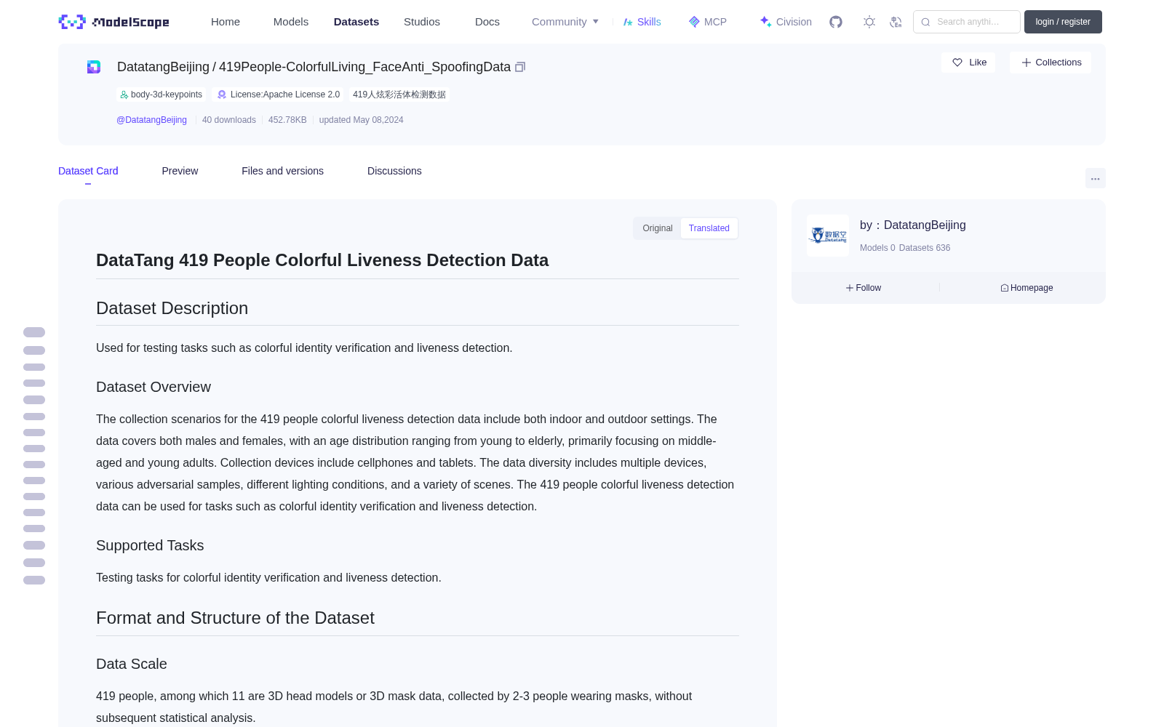Switch to the Files and versions tab
Image resolution: width=1164 pixels, height=727 pixels.
282,171
